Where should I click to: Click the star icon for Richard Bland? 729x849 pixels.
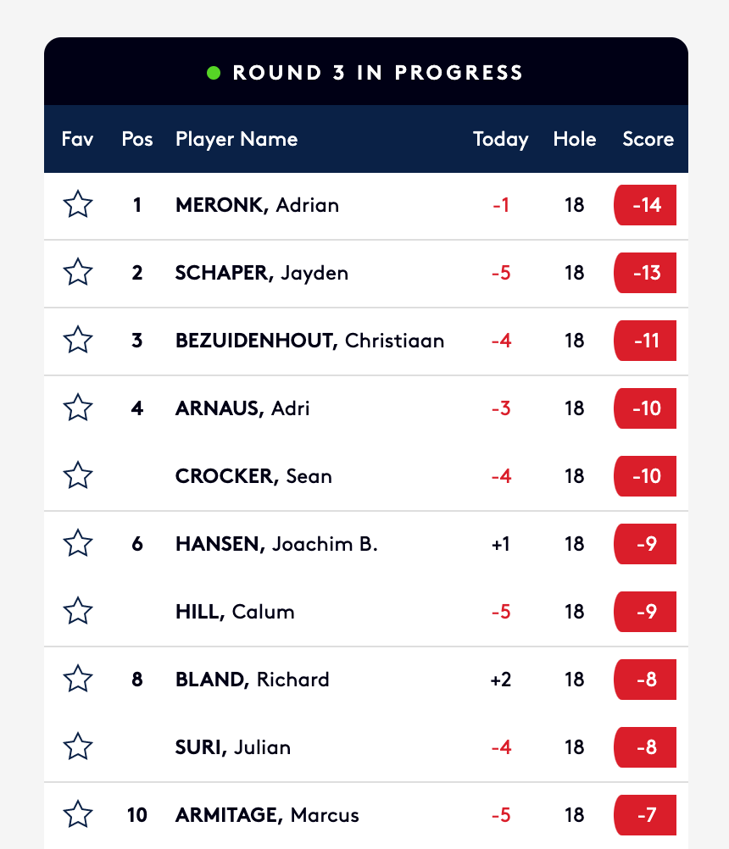tap(78, 679)
